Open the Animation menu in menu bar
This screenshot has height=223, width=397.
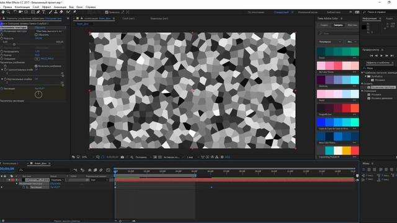point(60,7)
